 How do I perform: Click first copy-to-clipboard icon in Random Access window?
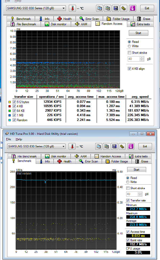(x=99, y=8)
